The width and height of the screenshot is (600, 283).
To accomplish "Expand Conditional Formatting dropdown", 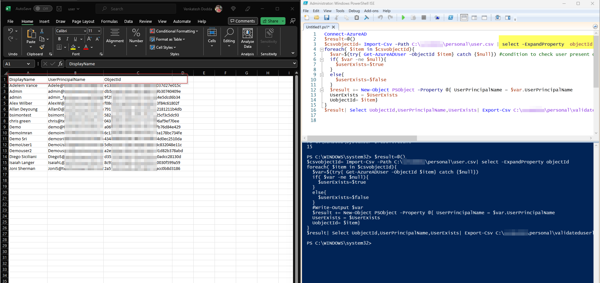I will pyautogui.click(x=174, y=31).
